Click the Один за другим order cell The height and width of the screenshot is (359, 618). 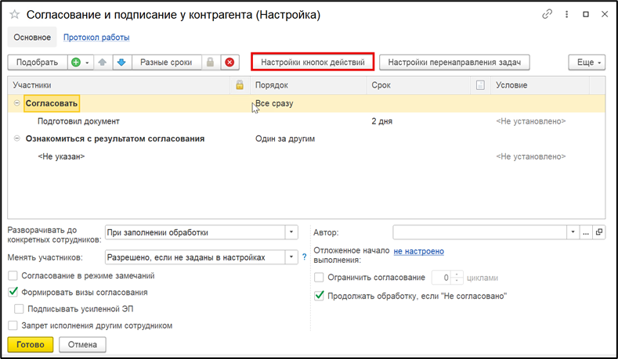[x=309, y=138]
